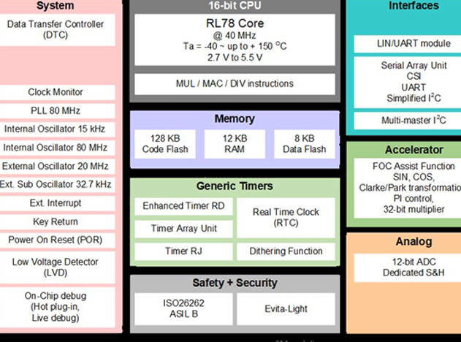461x342 pixels.
Task: Select the Dithering Function block
Action: (286, 251)
